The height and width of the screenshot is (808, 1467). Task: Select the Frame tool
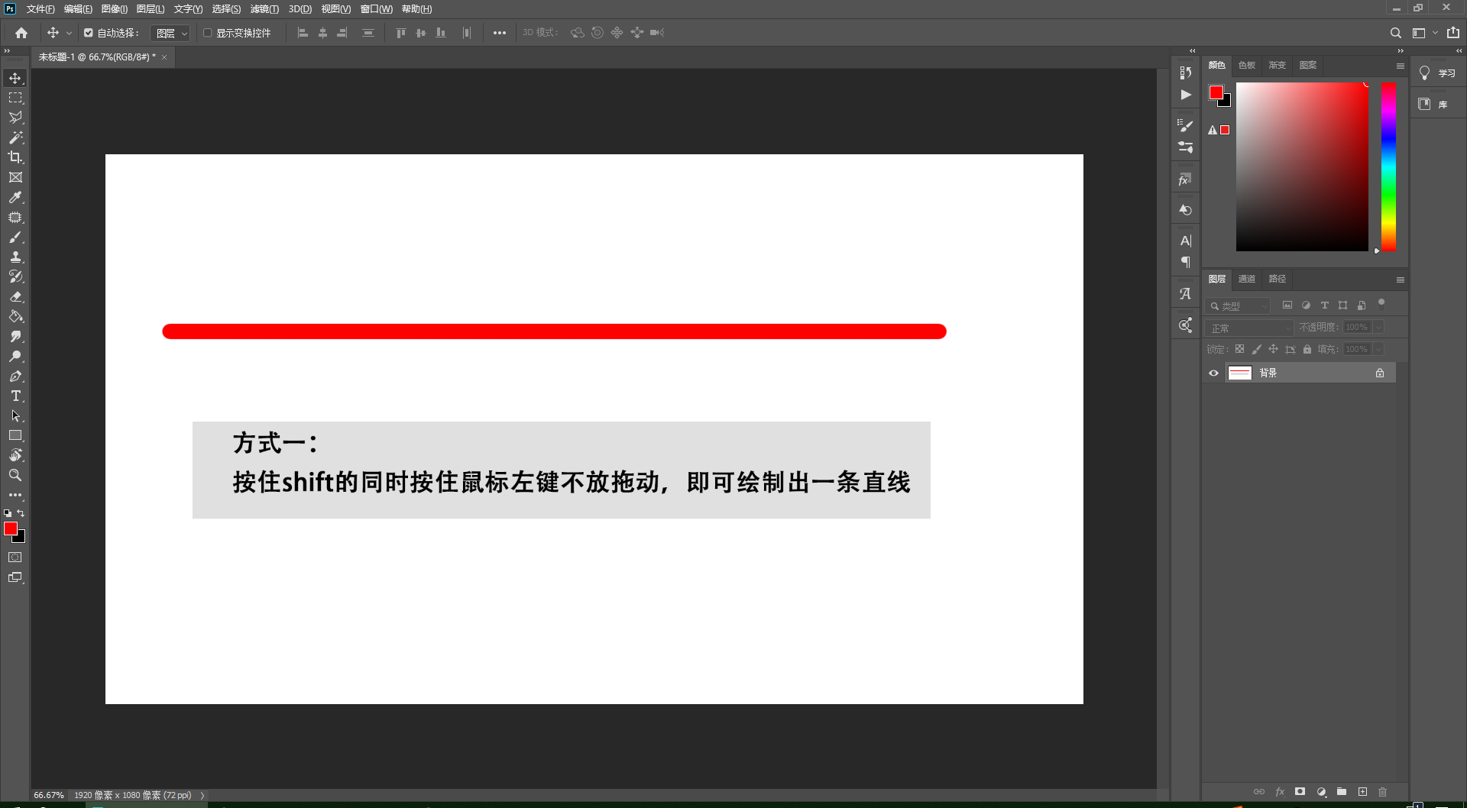(x=15, y=177)
